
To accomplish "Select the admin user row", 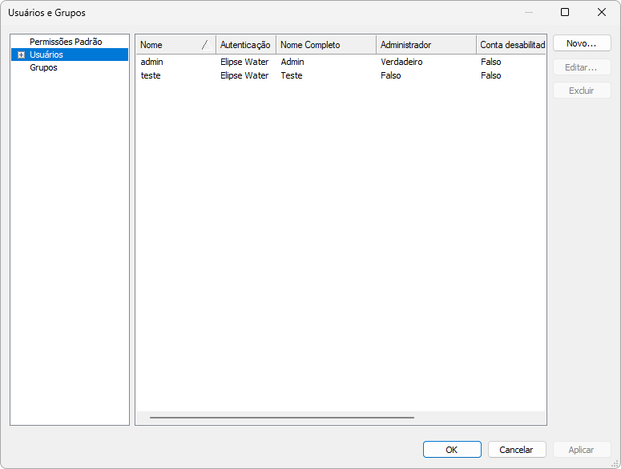I will tap(152, 62).
